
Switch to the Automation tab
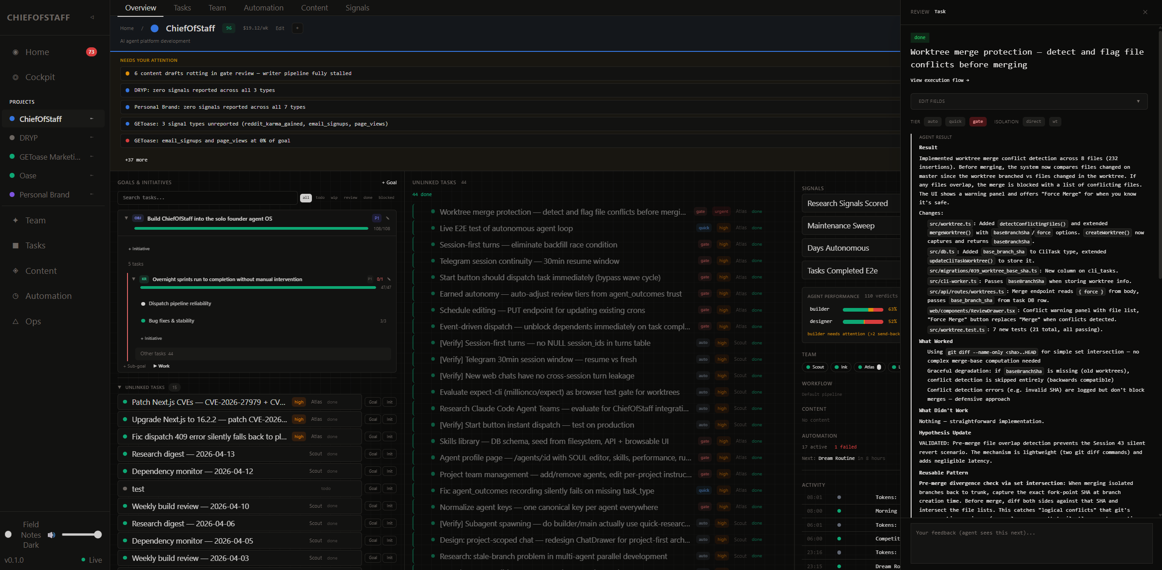pyautogui.click(x=264, y=8)
